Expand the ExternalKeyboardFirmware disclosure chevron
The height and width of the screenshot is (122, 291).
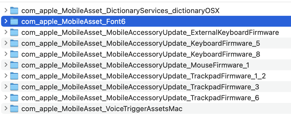(6, 32)
